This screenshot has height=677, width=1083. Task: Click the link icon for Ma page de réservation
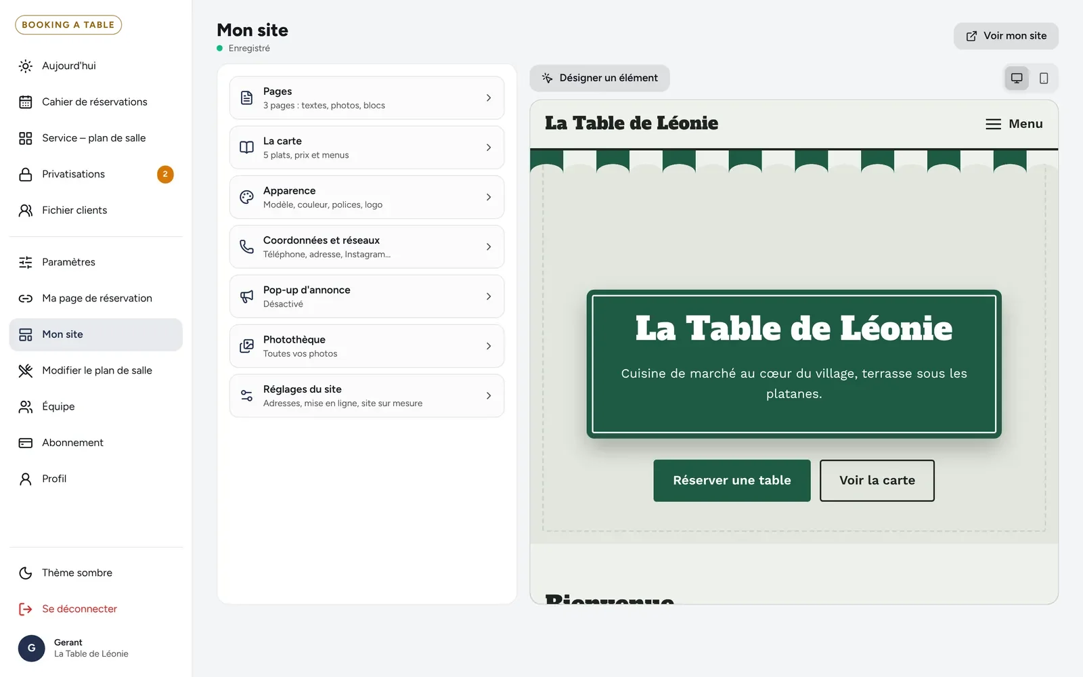click(26, 299)
